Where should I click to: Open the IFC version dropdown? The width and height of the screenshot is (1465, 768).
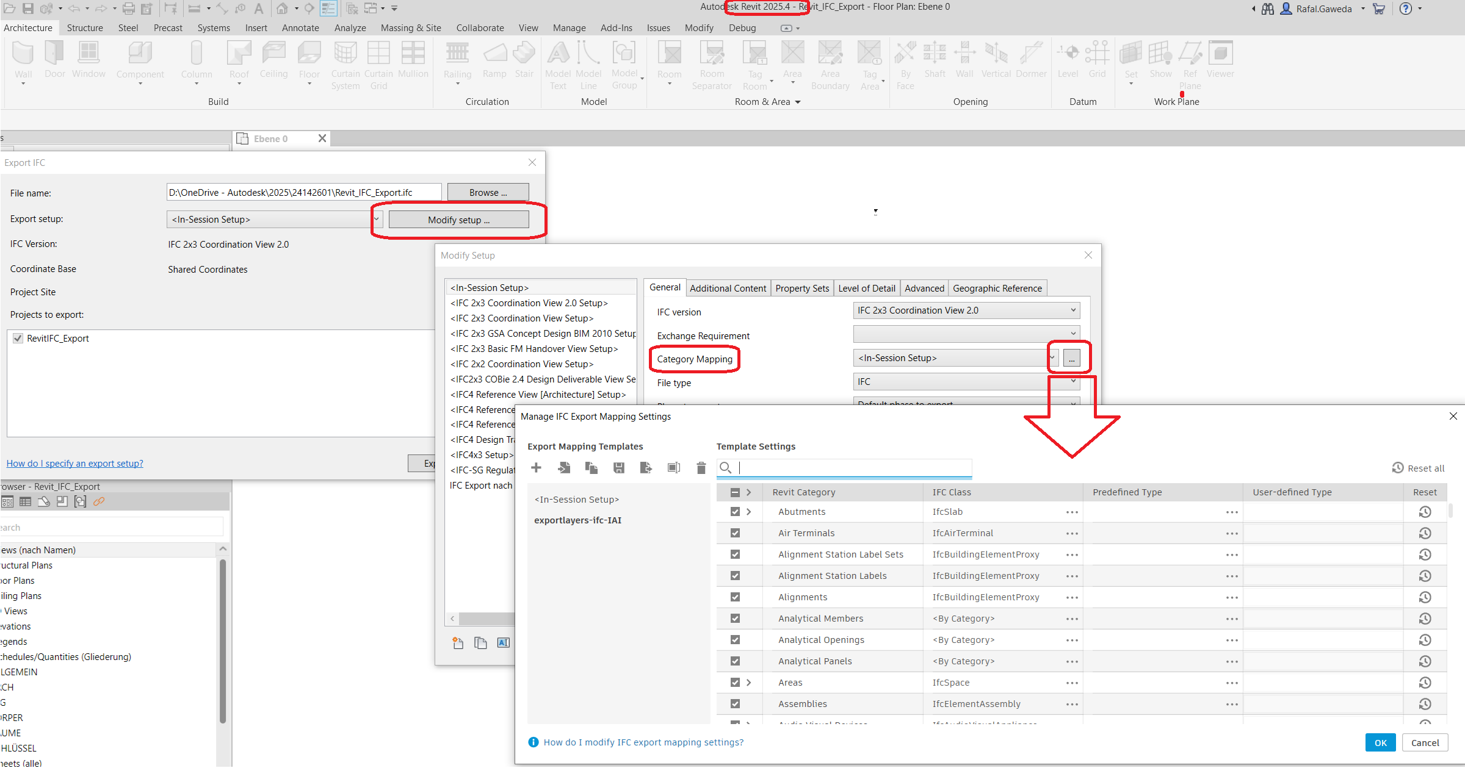coord(966,310)
